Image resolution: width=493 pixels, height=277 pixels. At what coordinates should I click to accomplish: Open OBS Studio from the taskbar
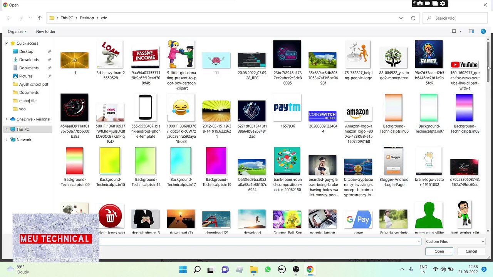point(296,270)
